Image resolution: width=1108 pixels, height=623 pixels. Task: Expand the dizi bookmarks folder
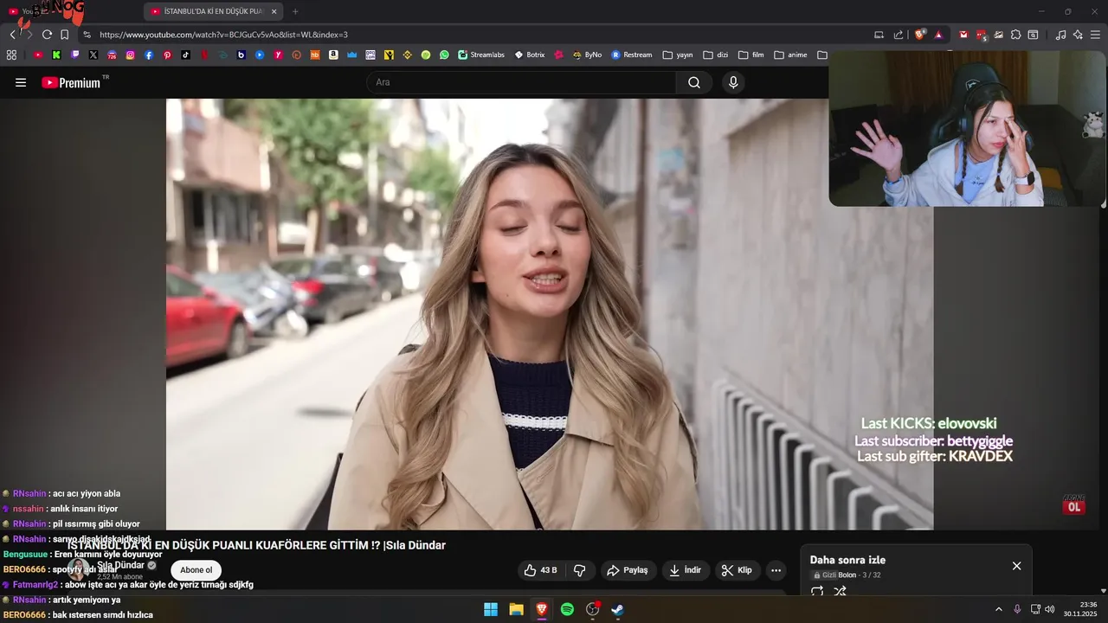(715, 55)
